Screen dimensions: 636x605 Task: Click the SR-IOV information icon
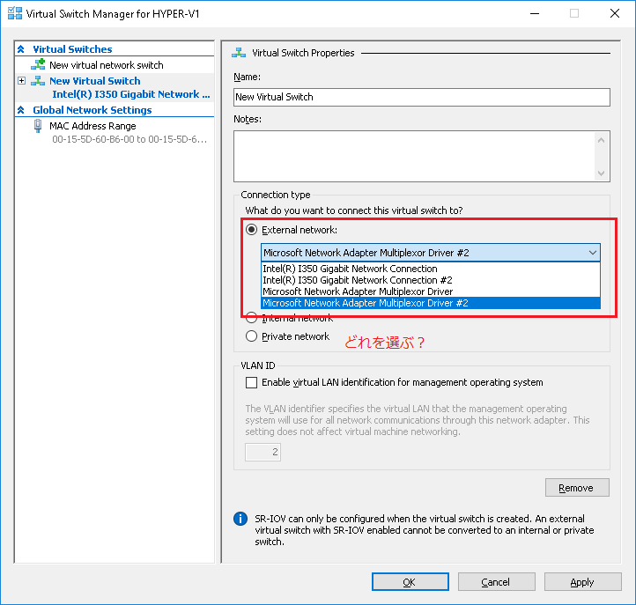(240, 519)
